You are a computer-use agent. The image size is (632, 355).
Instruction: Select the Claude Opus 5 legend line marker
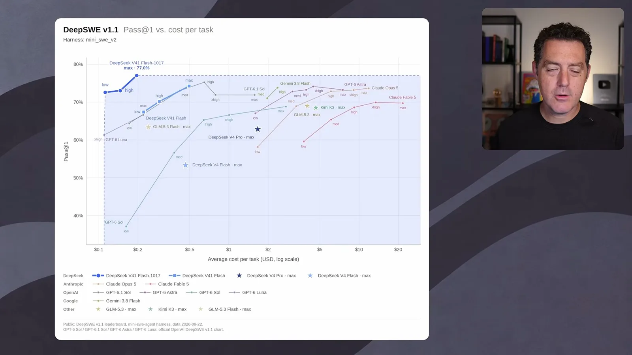click(x=98, y=284)
